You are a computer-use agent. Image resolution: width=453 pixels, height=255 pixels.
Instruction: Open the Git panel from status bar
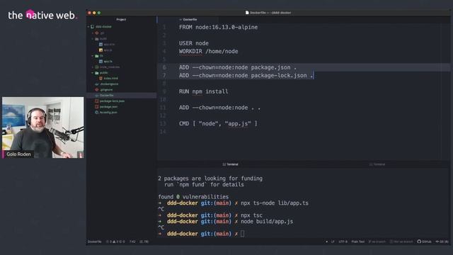click(x=442, y=242)
